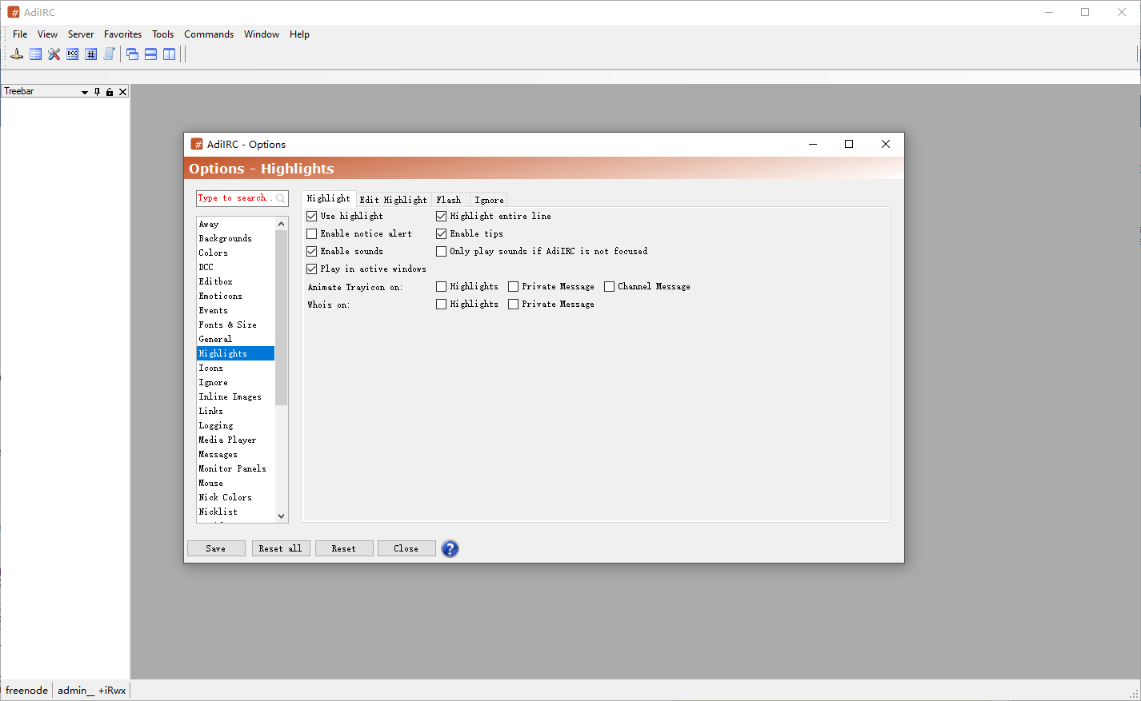The height and width of the screenshot is (701, 1141).
Task: Click admin_ nickname in status bar
Action: (x=91, y=691)
